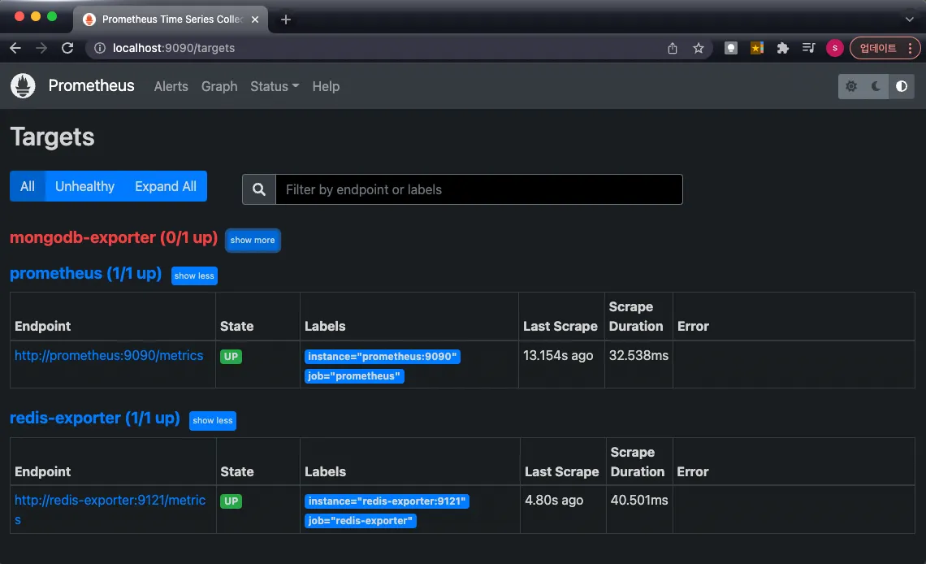
Task: Collapse prometheus group with show less
Action: pyautogui.click(x=194, y=275)
